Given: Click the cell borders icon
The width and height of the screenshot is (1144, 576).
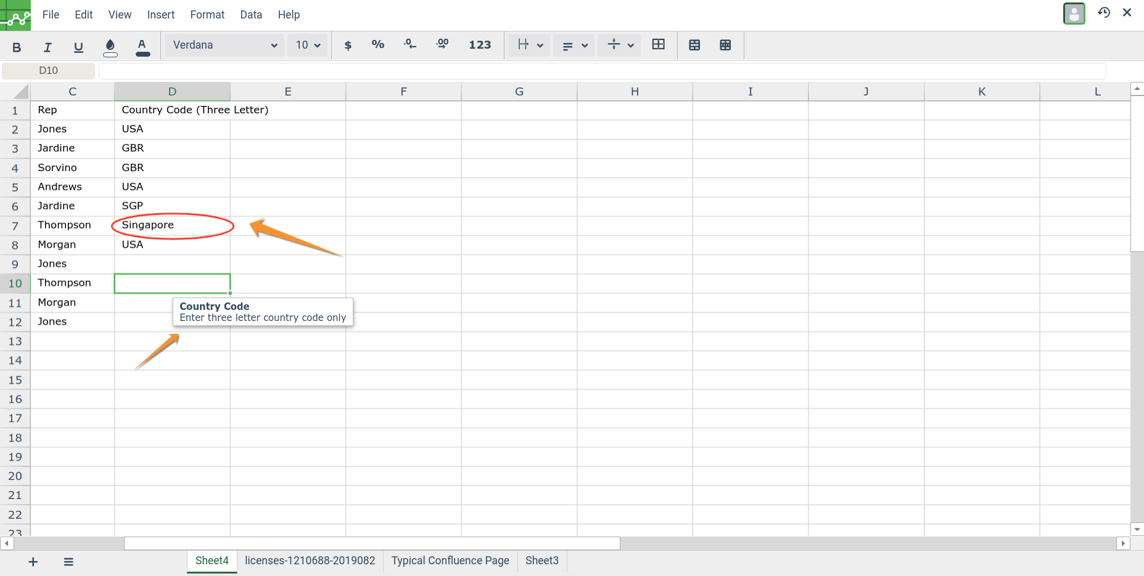Looking at the screenshot, I should tap(659, 45).
